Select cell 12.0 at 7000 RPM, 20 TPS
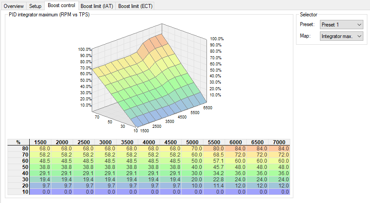Image resolution: width=370 pixels, height=203 pixels. pyautogui.click(x=279, y=186)
